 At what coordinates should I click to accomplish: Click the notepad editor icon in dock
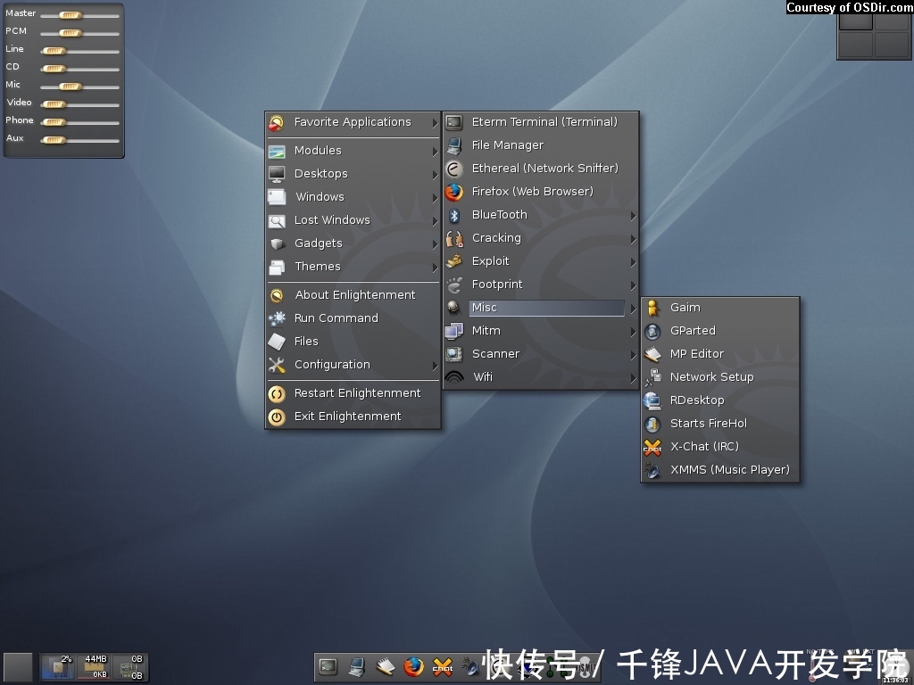click(385, 666)
